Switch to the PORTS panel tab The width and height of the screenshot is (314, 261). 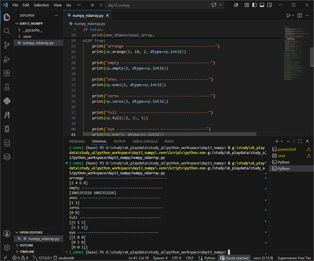(x=169, y=141)
